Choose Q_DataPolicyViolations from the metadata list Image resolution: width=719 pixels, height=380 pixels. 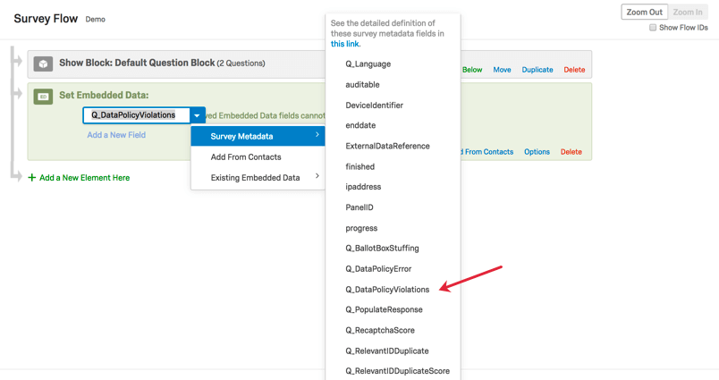(387, 290)
